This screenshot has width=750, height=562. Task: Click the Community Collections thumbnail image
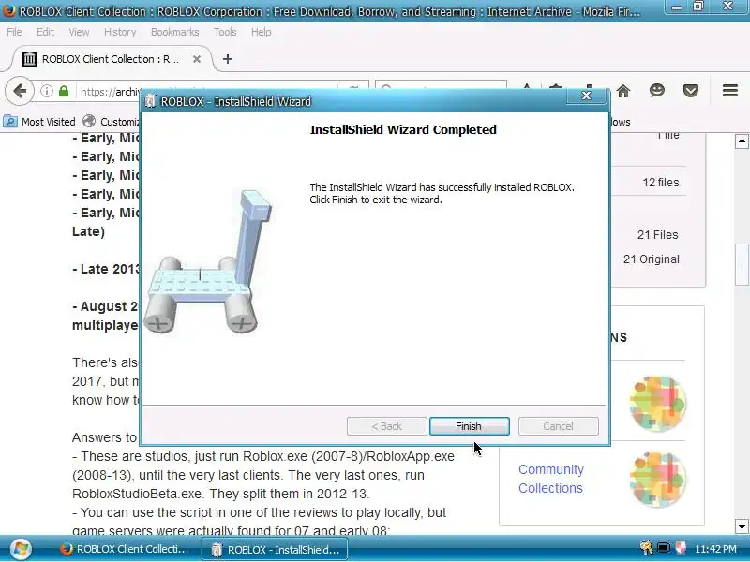(x=658, y=479)
